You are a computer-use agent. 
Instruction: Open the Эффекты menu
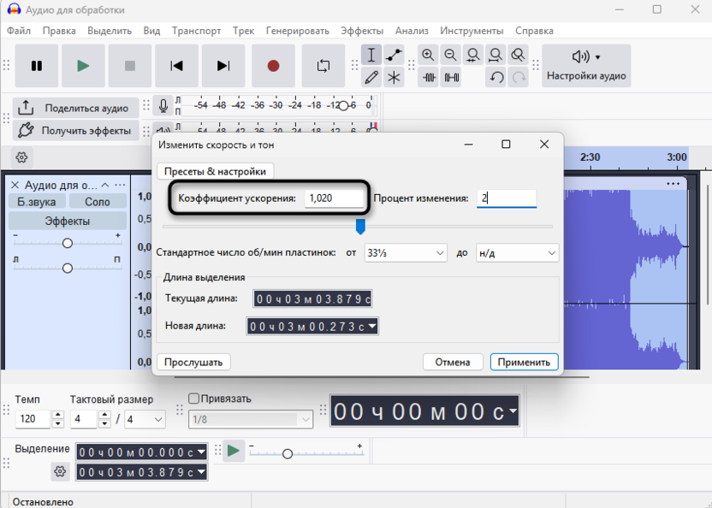click(362, 31)
